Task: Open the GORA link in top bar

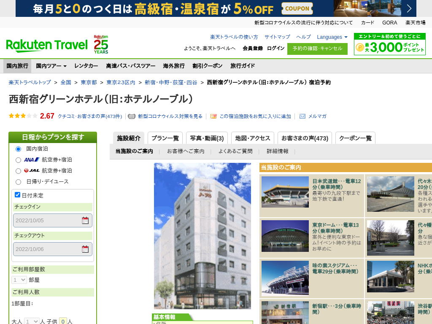Action: pos(389,23)
